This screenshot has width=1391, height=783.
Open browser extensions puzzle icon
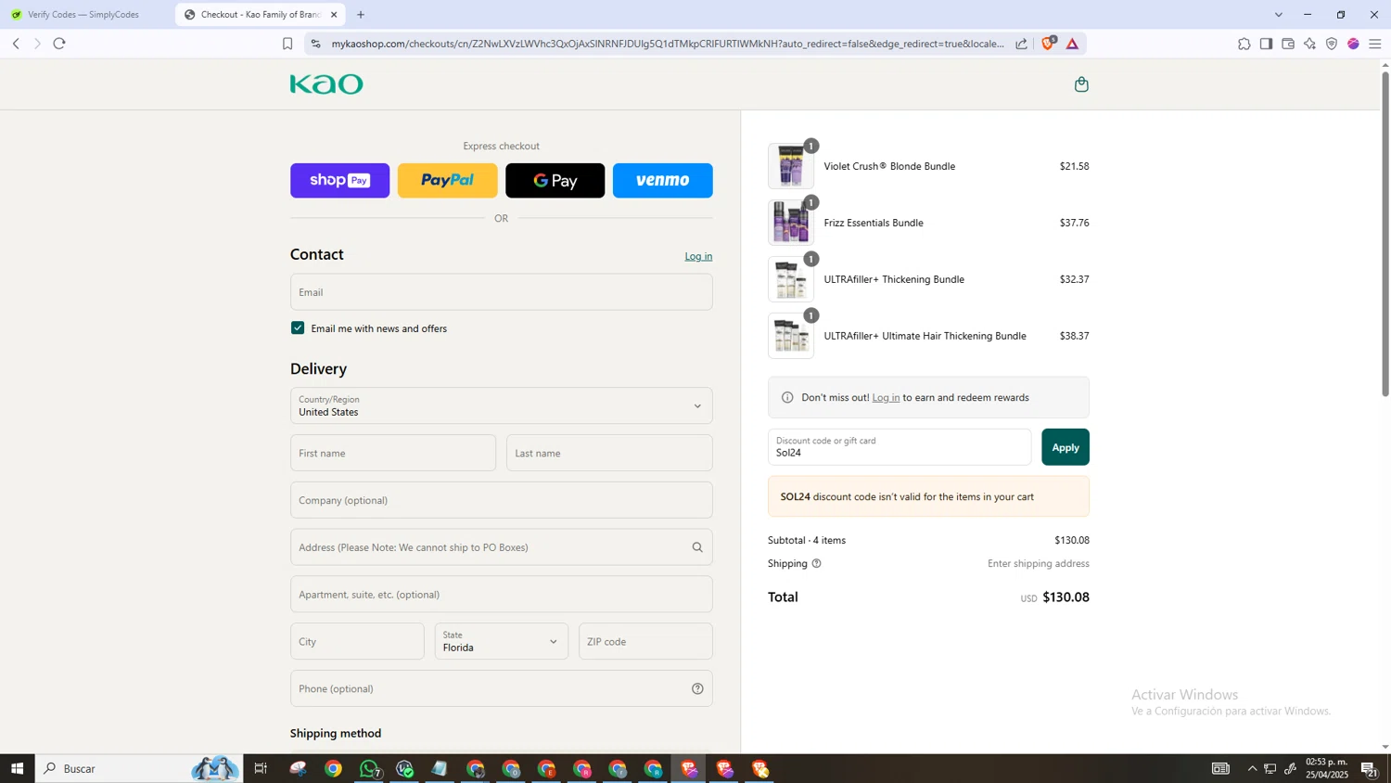click(x=1244, y=44)
